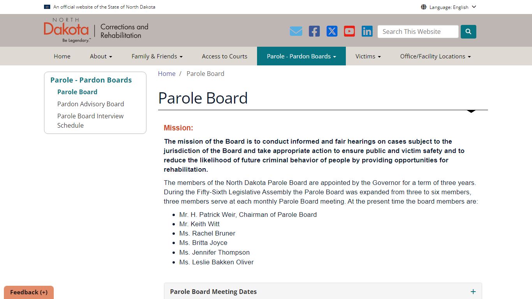Open the X (Twitter) icon
This screenshot has height=299, width=532.
332,31
